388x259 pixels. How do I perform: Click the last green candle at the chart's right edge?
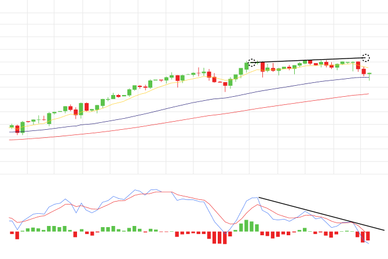point(369,74)
